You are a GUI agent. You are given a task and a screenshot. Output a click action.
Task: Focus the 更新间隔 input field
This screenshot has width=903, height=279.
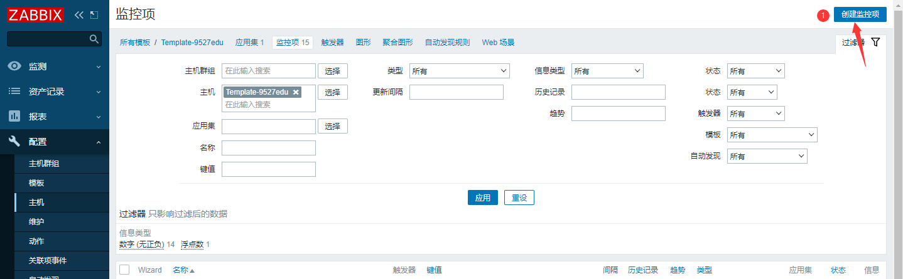coord(457,92)
